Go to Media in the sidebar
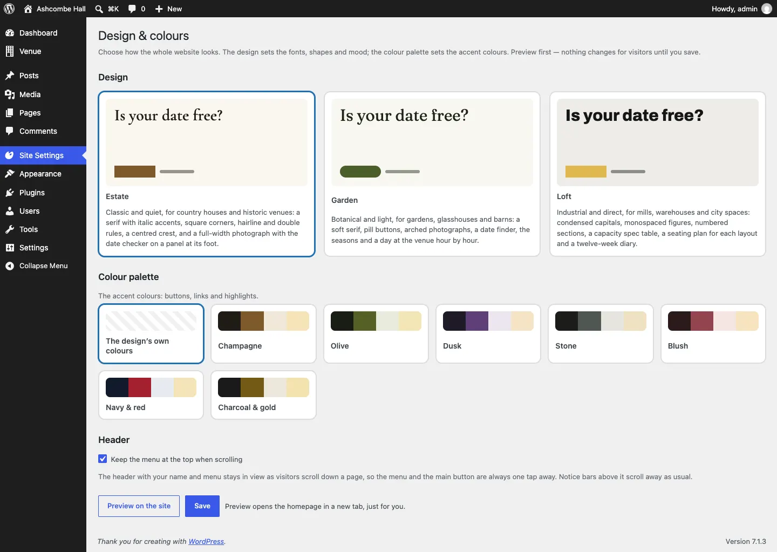This screenshot has width=777, height=552. click(43, 94)
